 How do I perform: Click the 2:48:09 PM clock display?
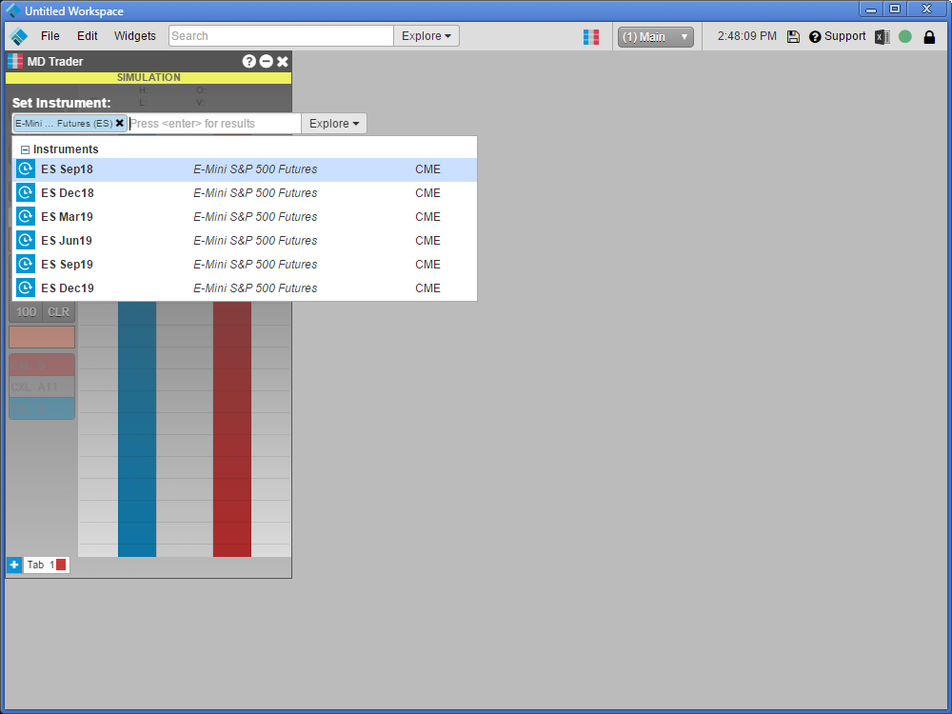click(x=746, y=36)
